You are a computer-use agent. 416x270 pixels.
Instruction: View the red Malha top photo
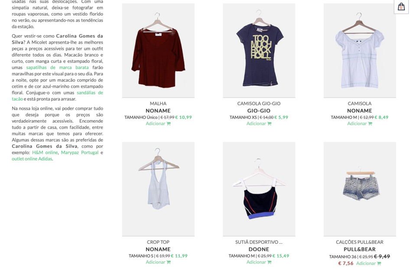pyautogui.click(x=159, y=50)
